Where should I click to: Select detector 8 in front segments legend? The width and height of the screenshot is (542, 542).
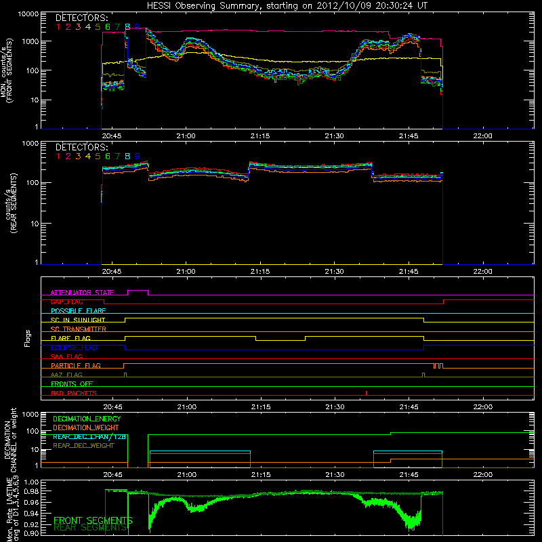click(127, 26)
